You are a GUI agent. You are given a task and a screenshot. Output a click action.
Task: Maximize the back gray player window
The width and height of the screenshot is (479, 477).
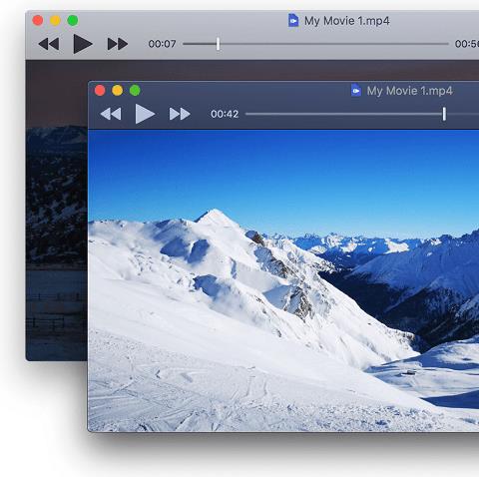pos(73,20)
